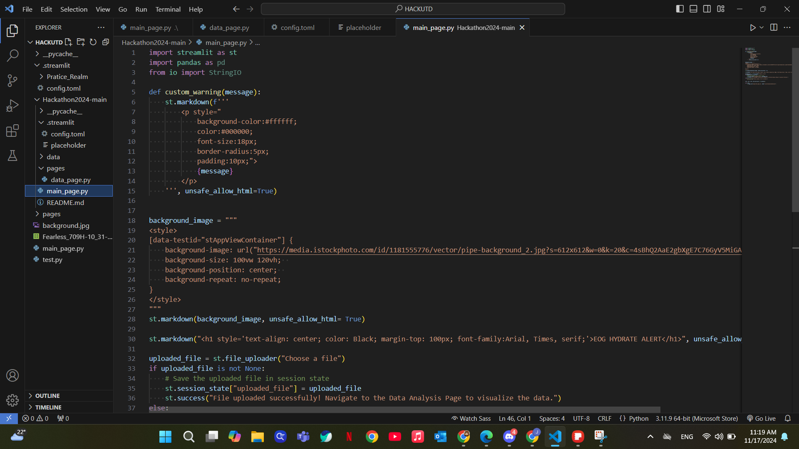Collapse all folders in Explorer

[106, 42]
